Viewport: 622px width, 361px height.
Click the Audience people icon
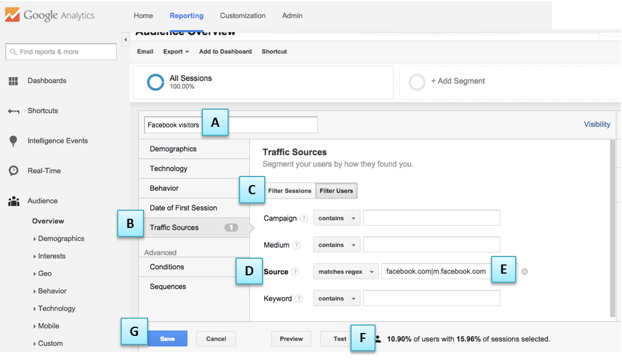(14, 201)
